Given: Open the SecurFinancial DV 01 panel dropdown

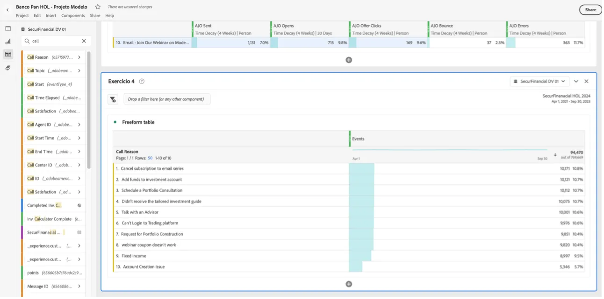Looking at the screenshot, I should [539, 81].
